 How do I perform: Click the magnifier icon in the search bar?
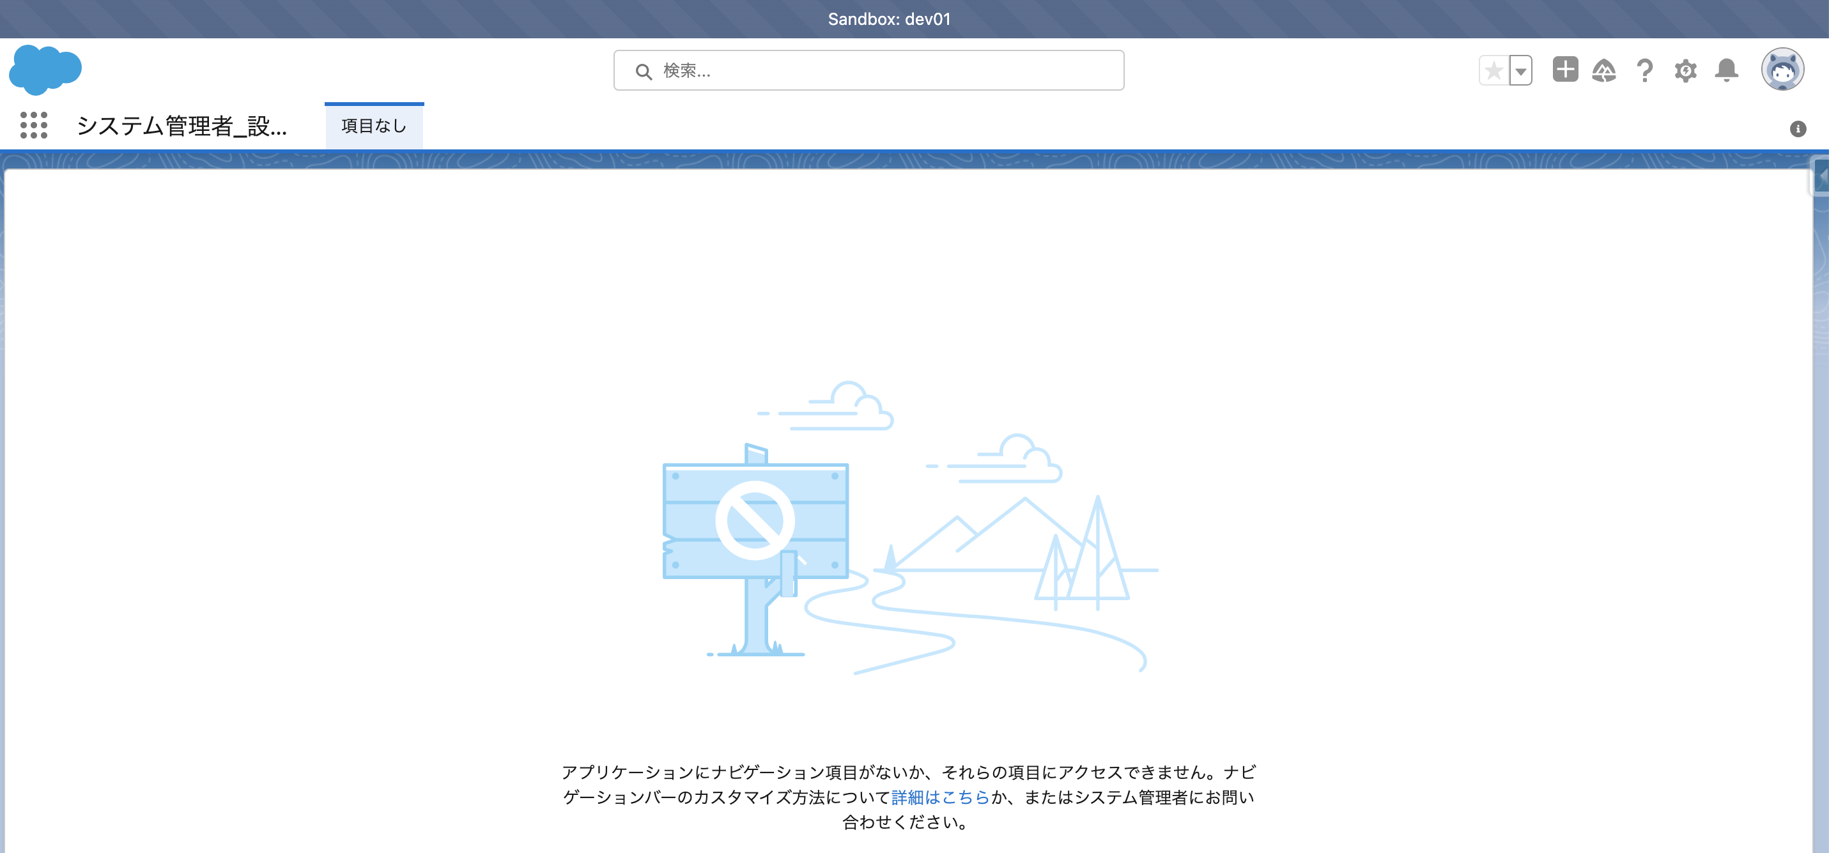tap(642, 70)
